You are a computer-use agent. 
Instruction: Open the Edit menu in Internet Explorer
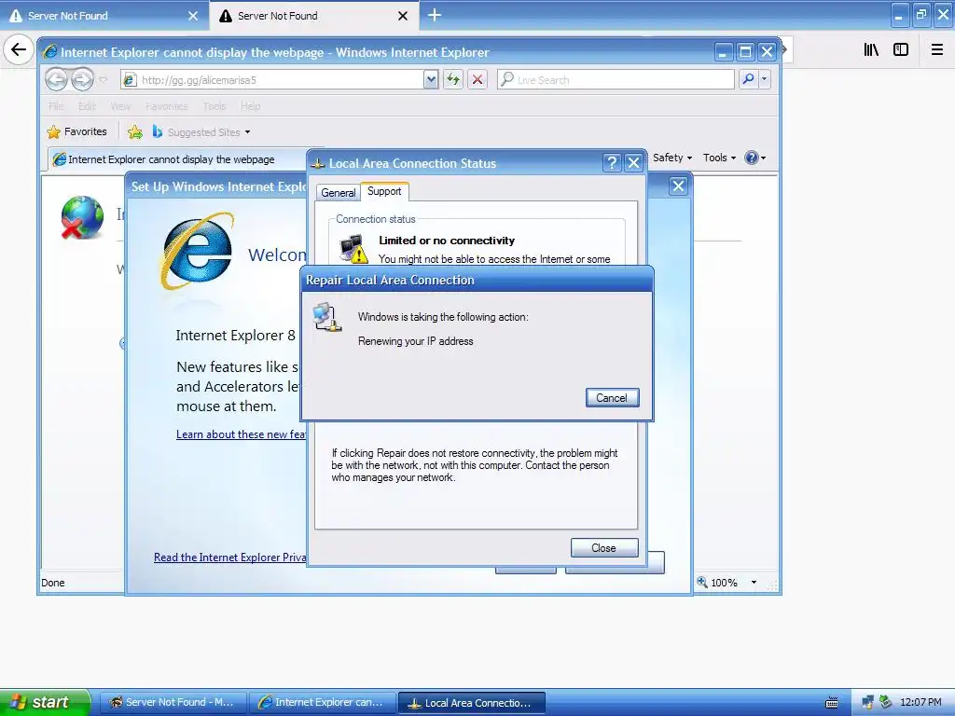(87, 106)
